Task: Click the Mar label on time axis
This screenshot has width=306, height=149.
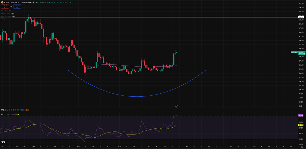Action: [x=119, y=147]
